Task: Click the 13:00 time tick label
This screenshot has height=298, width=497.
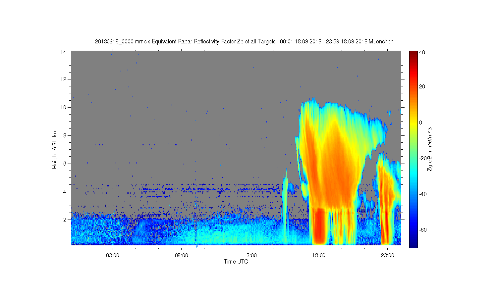Action: click(250, 256)
